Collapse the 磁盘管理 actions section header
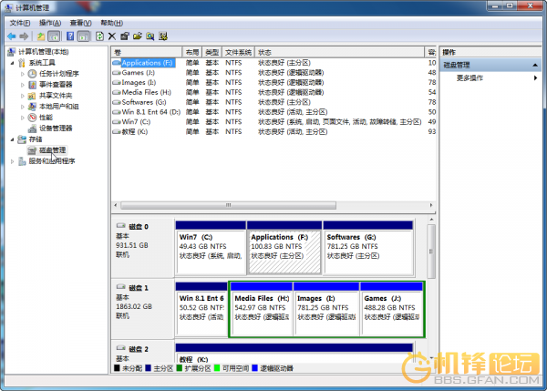The width and height of the screenshot is (547, 391). coord(490,66)
